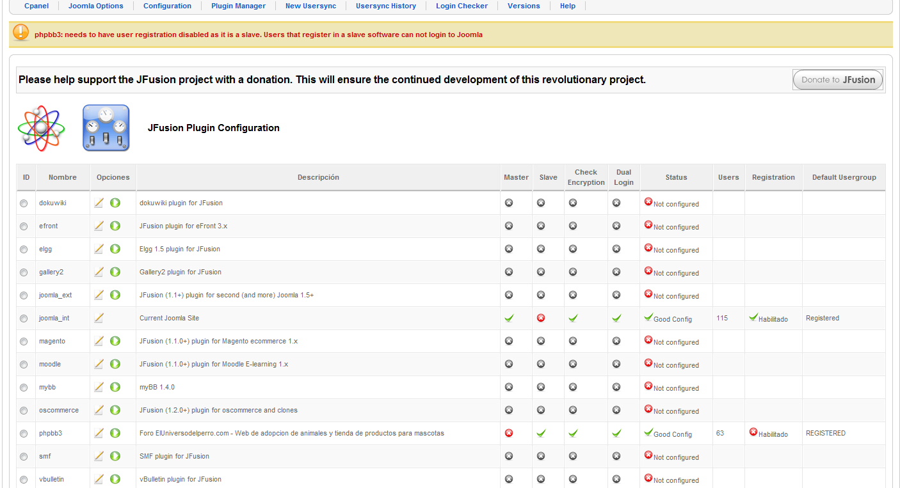The image size is (900, 488).
Task: Click the pencil icon for joomla_int
Action: 99,318
